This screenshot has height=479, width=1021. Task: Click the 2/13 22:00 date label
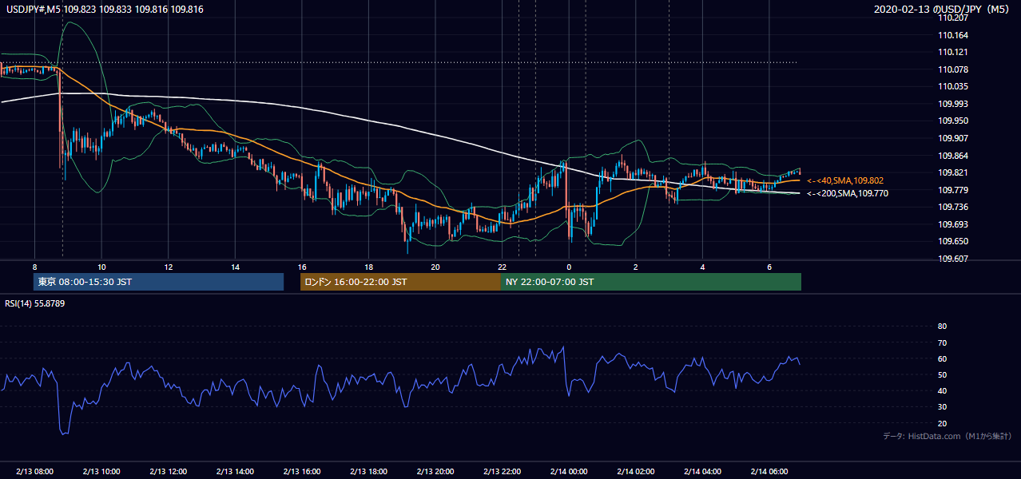tap(502, 472)
